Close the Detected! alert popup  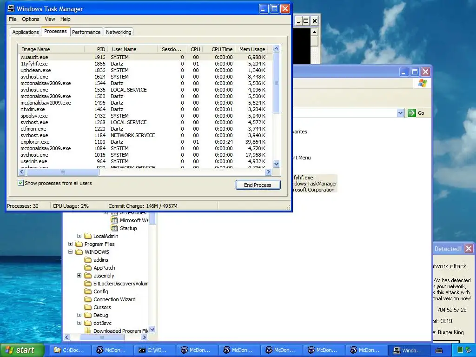click(469, 249)
